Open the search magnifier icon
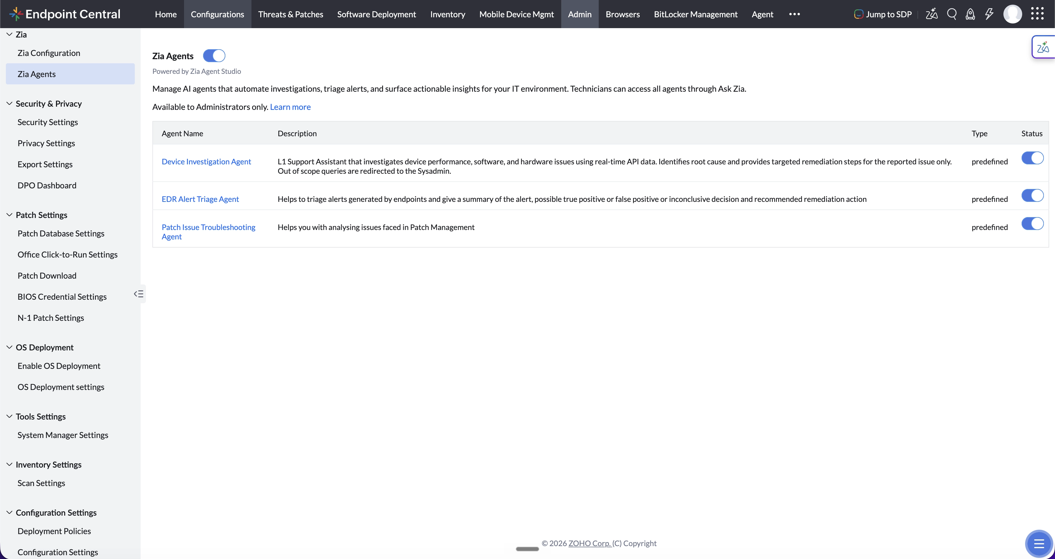The image size is (1055, 559). point(952,14)
